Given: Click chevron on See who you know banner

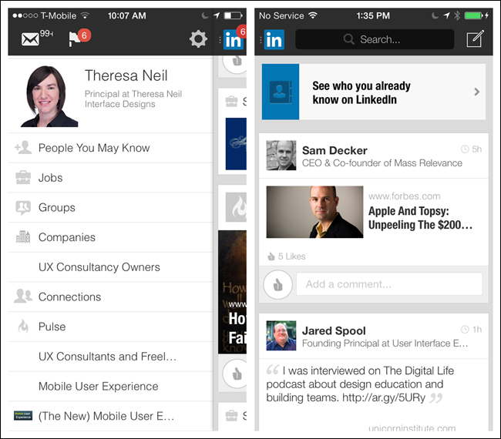Looking at the screenshot, I should pos(476,92).
